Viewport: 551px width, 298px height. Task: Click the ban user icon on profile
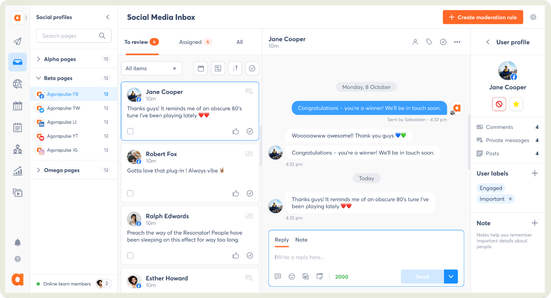click(499, 104)
